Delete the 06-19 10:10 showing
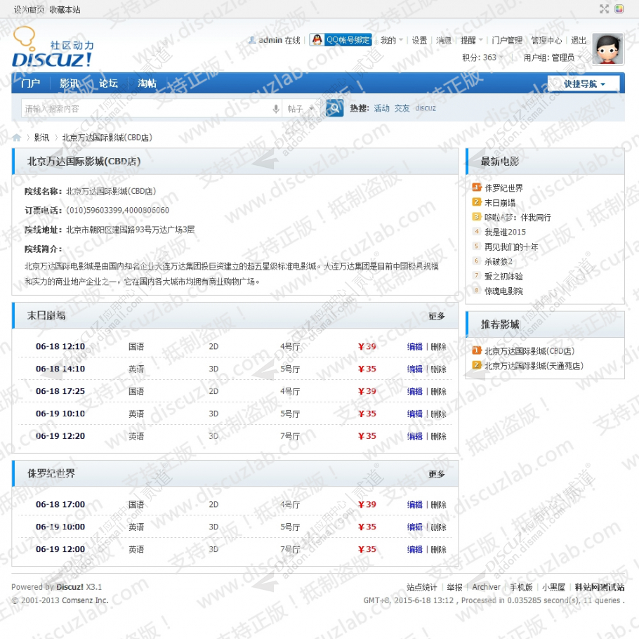Image resolution: width=639 pixels, height=639 pixels. tap(438, 414)
